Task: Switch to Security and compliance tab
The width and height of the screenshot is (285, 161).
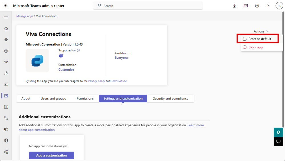Action: point(171,98)
